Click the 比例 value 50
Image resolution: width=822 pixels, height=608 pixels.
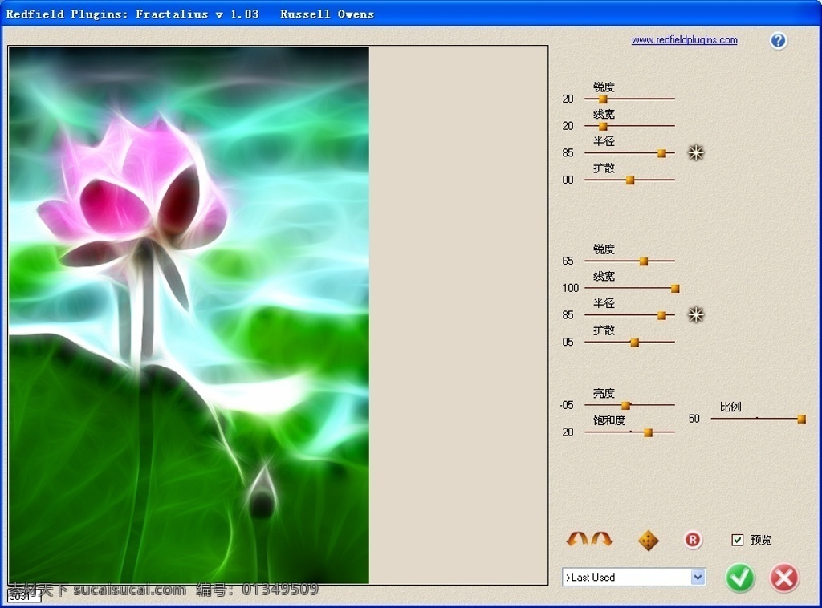pos(694,419)
